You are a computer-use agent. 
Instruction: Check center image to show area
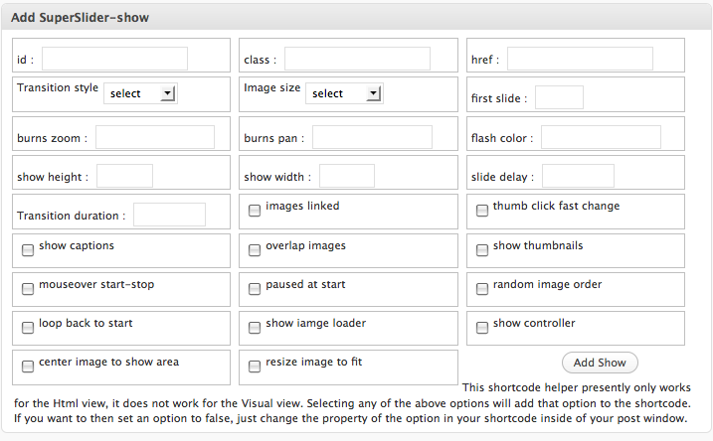pyautogui.click(x=28, y=367)
